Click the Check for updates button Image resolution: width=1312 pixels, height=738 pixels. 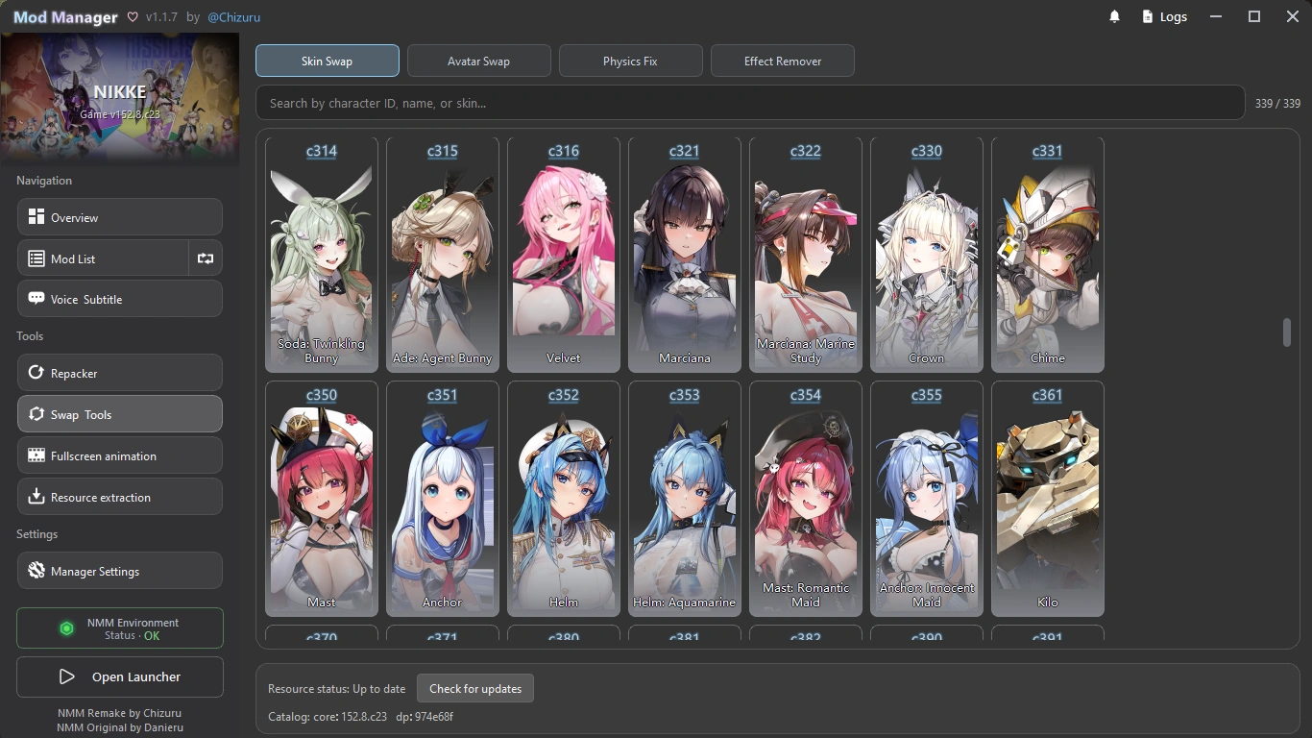pos(475,688)
